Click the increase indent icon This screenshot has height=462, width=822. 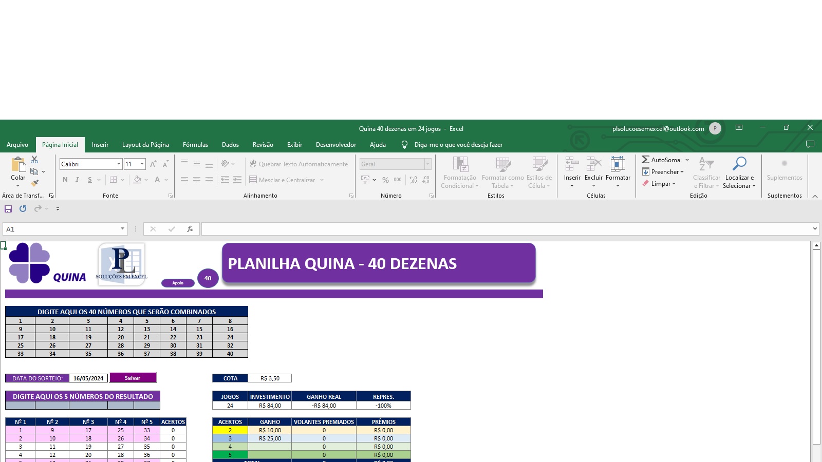pos(237,180)
